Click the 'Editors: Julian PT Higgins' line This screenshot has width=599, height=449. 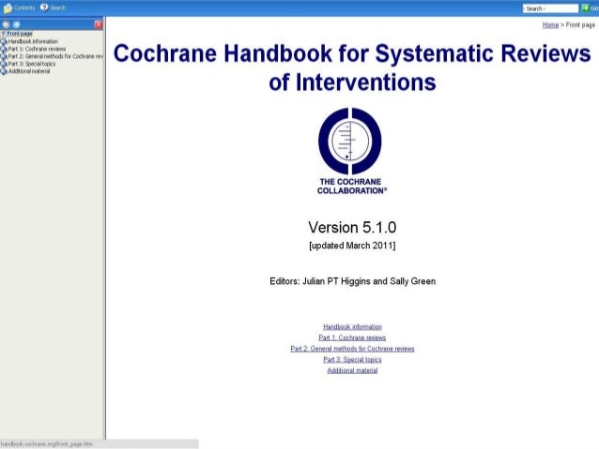[352, 281]
